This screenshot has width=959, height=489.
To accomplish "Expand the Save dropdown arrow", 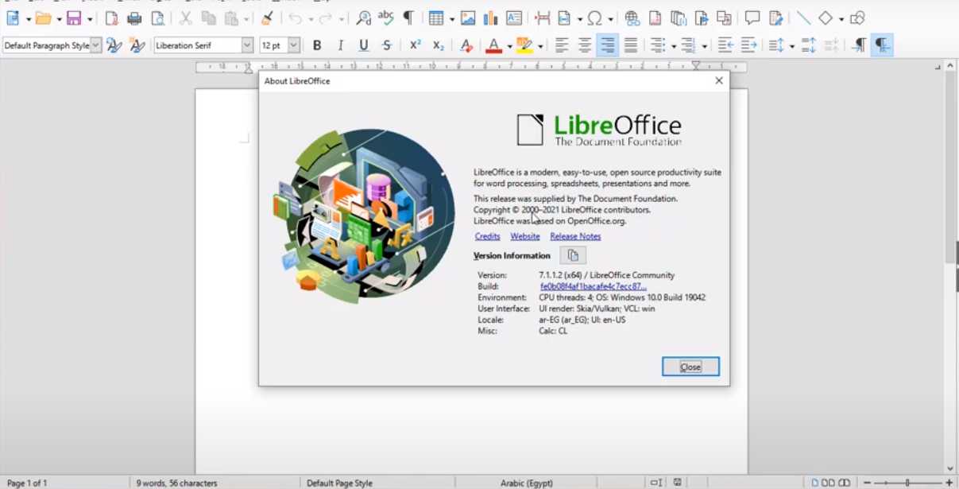I will pos(90,18).
